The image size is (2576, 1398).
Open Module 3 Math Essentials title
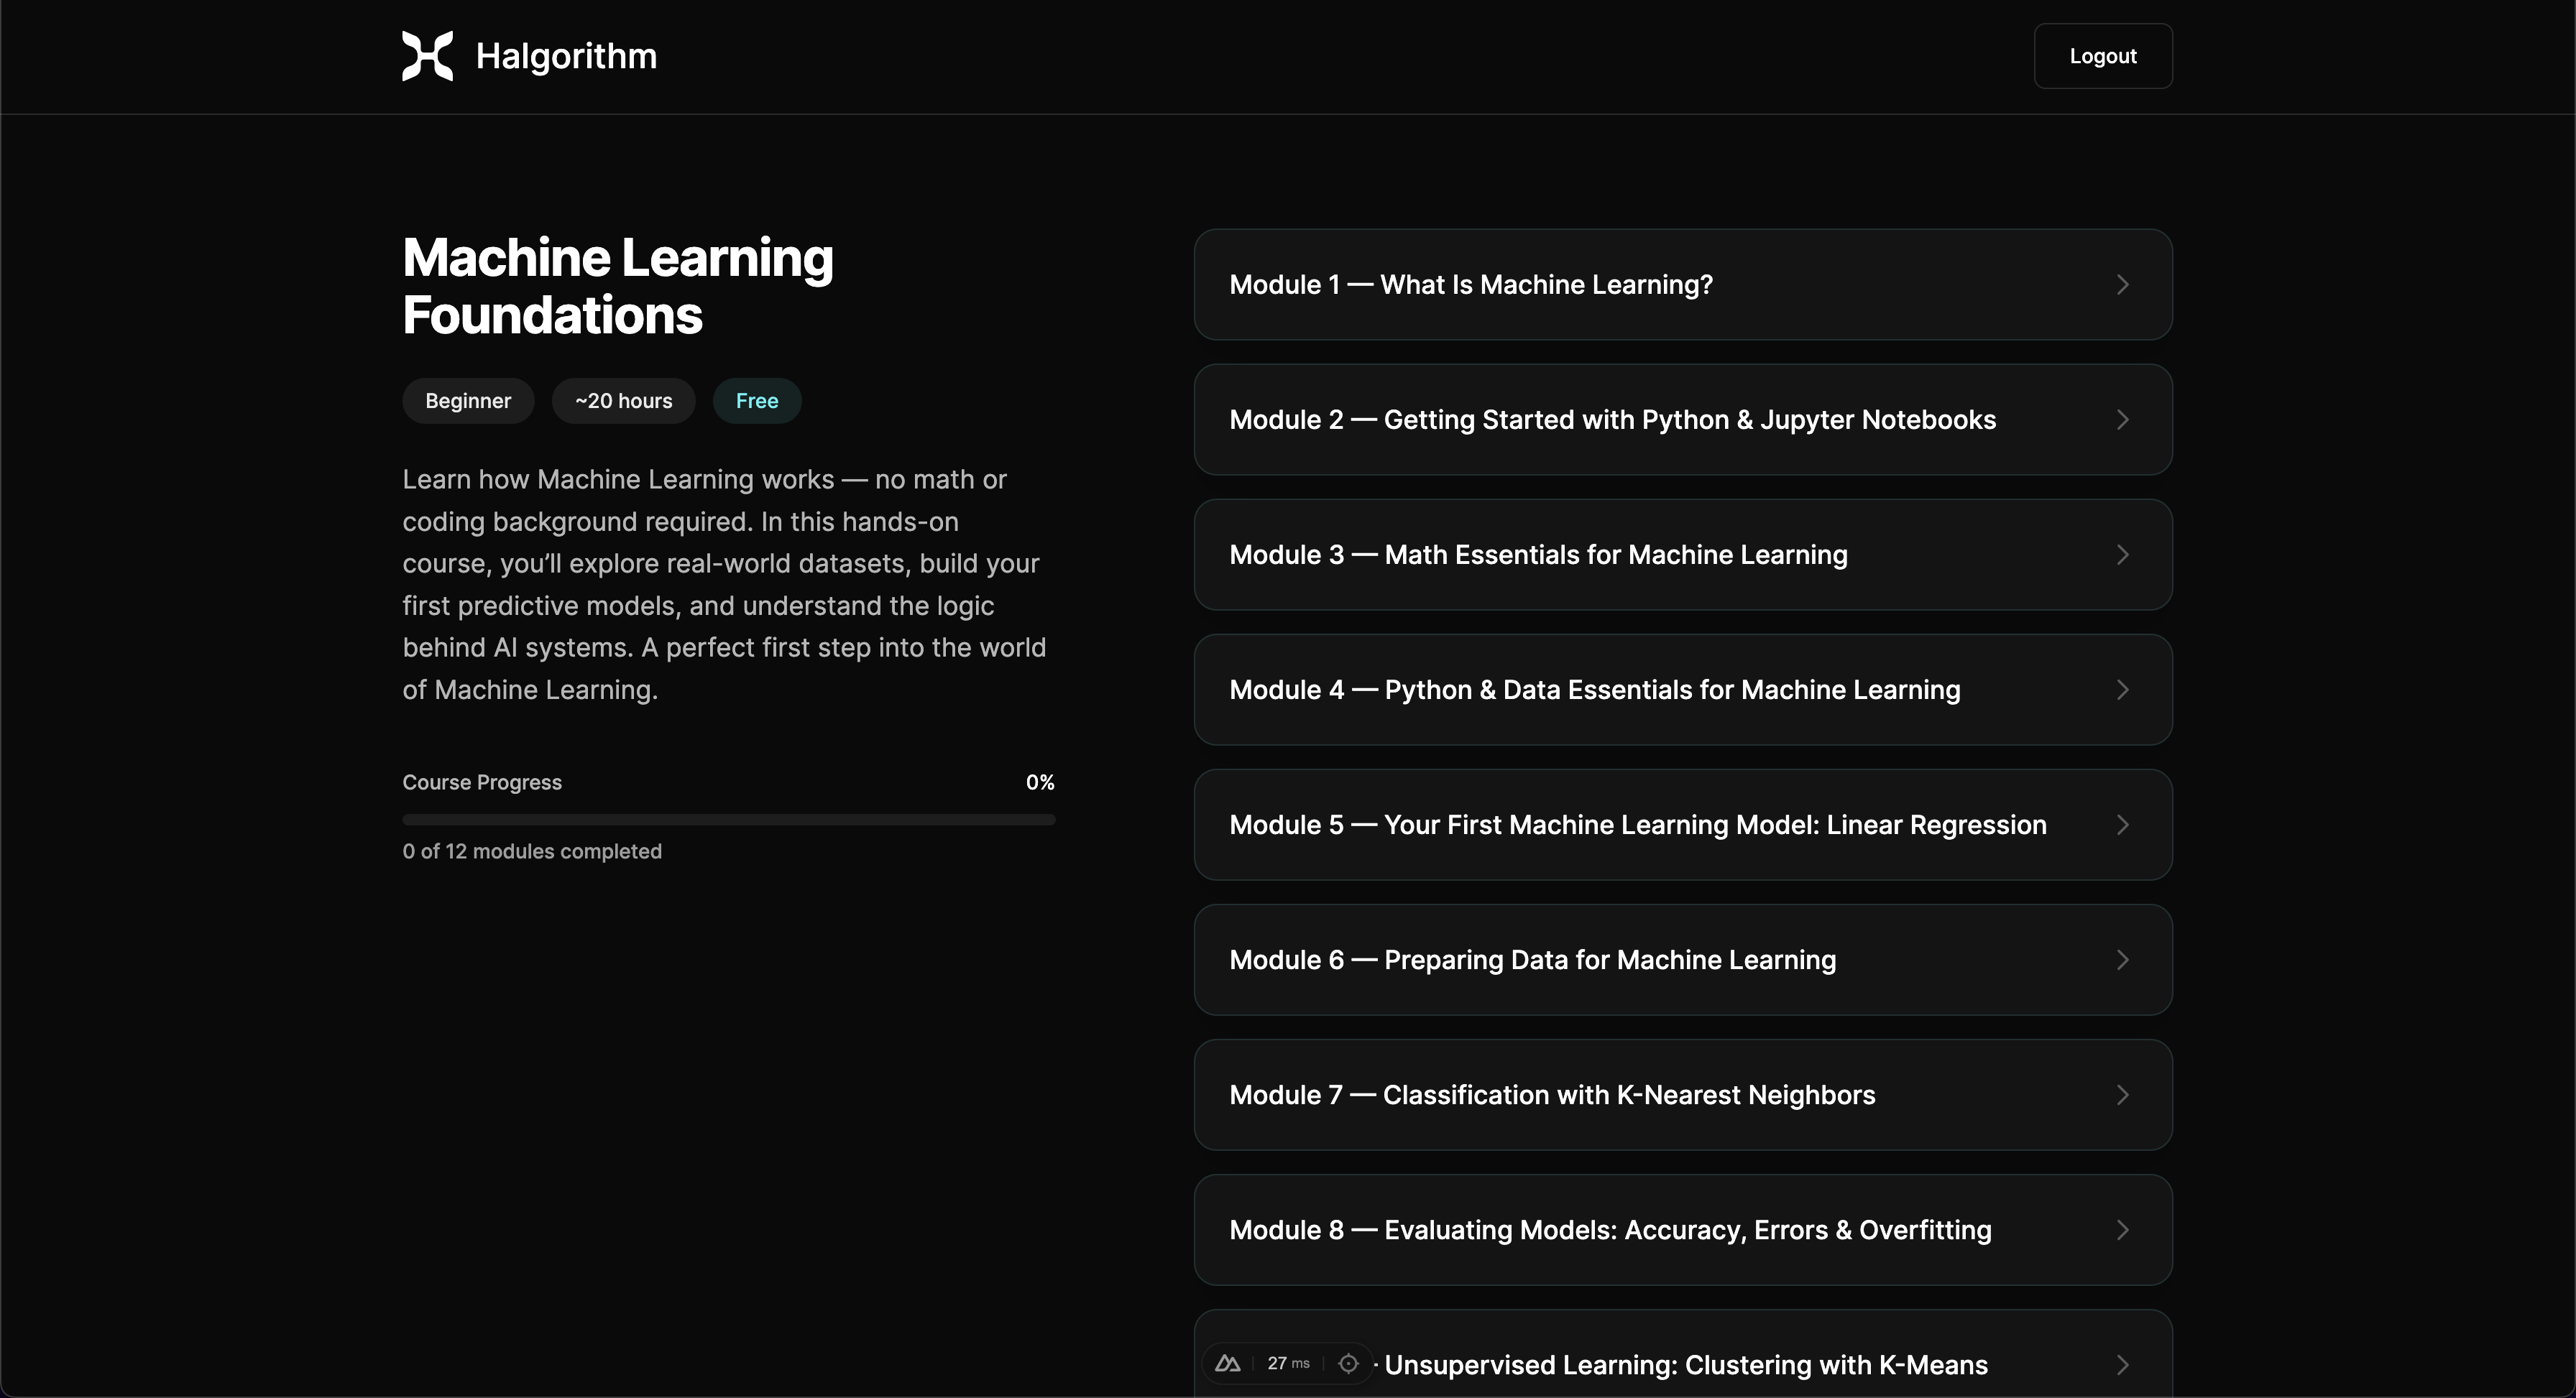click(1538, 555)
